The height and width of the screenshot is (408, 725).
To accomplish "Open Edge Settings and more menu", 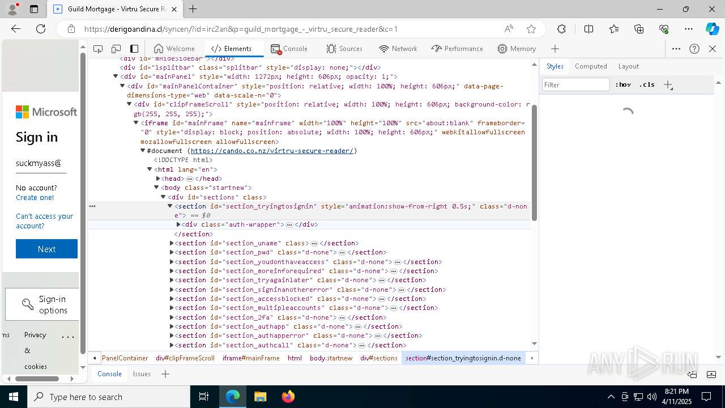I will 689,29.
